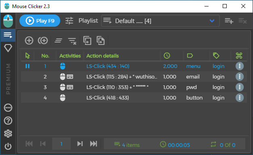Image resolution: width=253 pixels, height=155 pixels.
Task: Open the more options ellipsis in sidebar
Action: tap(8, 108)
